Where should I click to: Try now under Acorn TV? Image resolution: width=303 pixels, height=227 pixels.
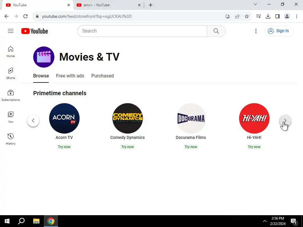tap(64, 147)
